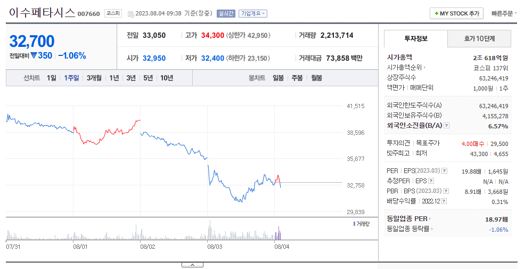Click the arrow next to 동일업종 등락률
Image resolution: width=524 pixels, height=269 pixels.
point(432,229)
